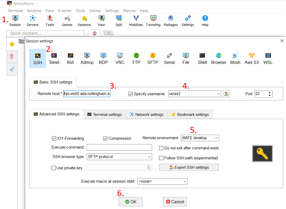Click the View toolbar icon
Viewport: 286px width, 209px height.
pos(101,21)
